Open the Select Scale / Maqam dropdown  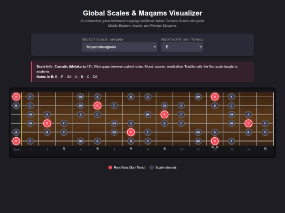(x=119, y=47)
